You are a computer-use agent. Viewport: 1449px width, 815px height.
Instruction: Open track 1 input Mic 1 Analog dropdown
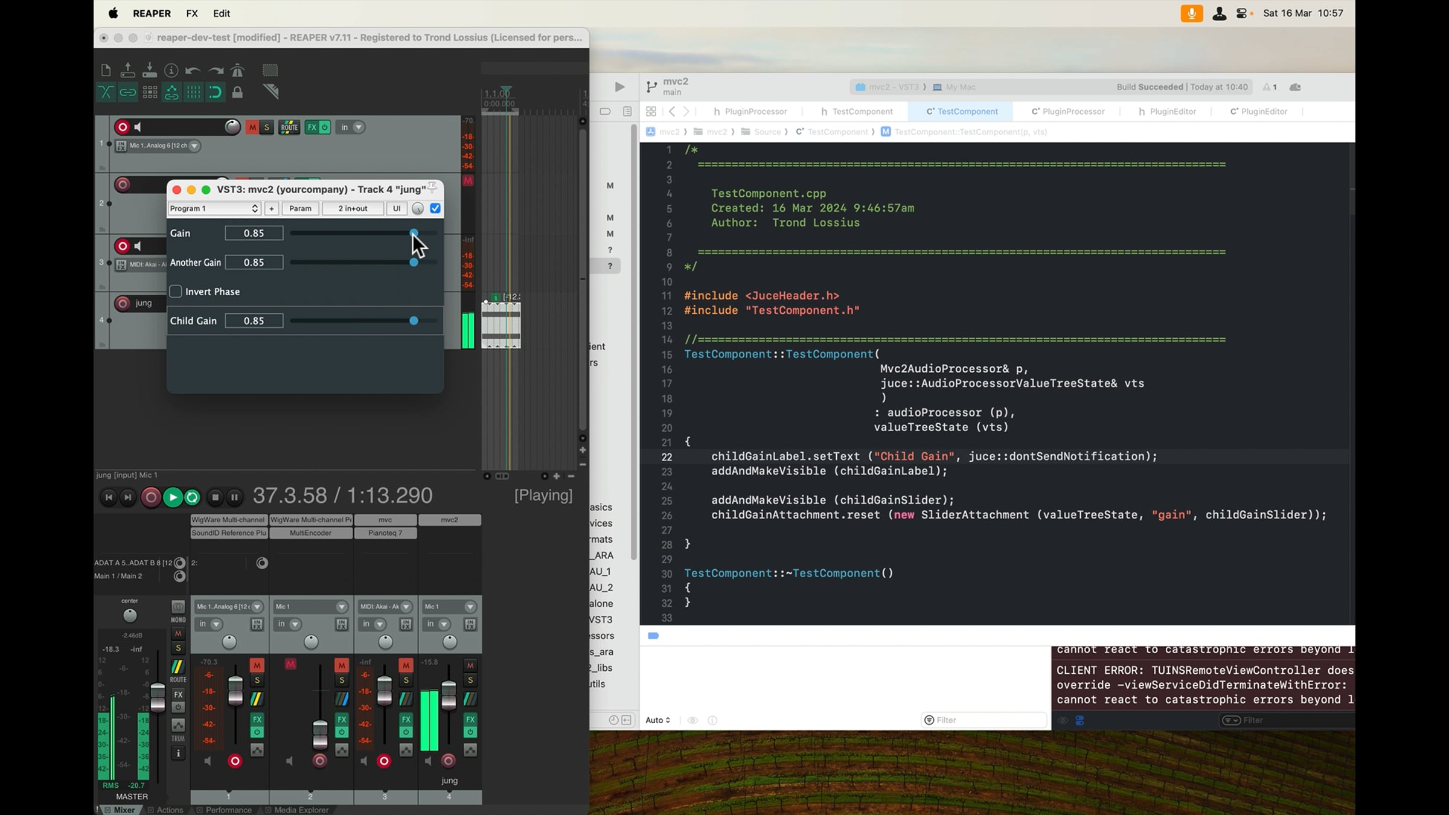click(194, 145)
